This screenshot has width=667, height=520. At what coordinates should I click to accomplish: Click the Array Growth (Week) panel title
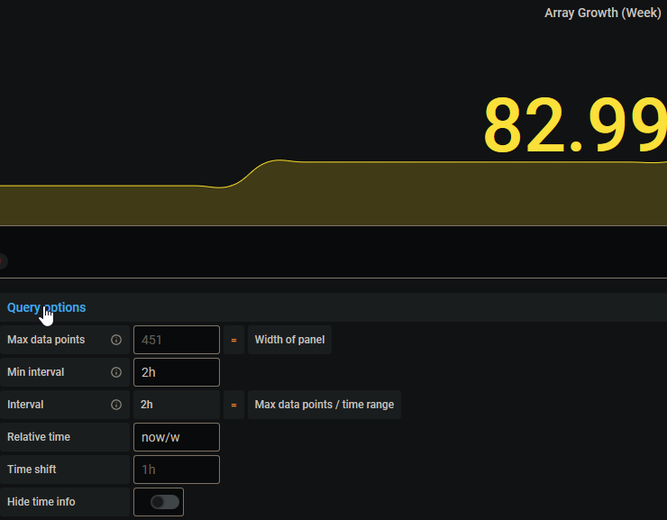(x=603, y=13)
